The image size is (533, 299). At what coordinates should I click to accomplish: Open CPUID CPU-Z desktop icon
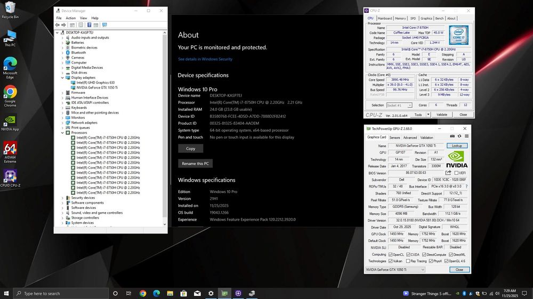click(10, 179)
